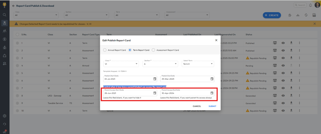321x134 pixels.
Task: Click download icon in row 1
Action: (291, 43)
